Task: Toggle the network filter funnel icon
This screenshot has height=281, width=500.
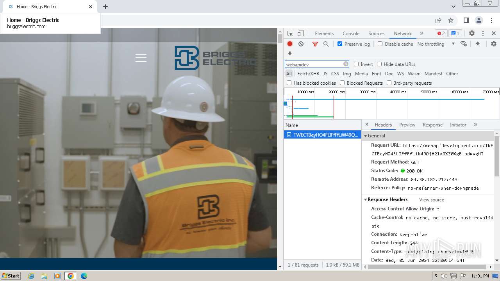Action: point(315,44)
